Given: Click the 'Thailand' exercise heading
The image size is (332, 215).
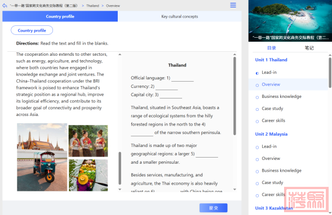Looking at the screenshot, I should [x=177, y=65].
